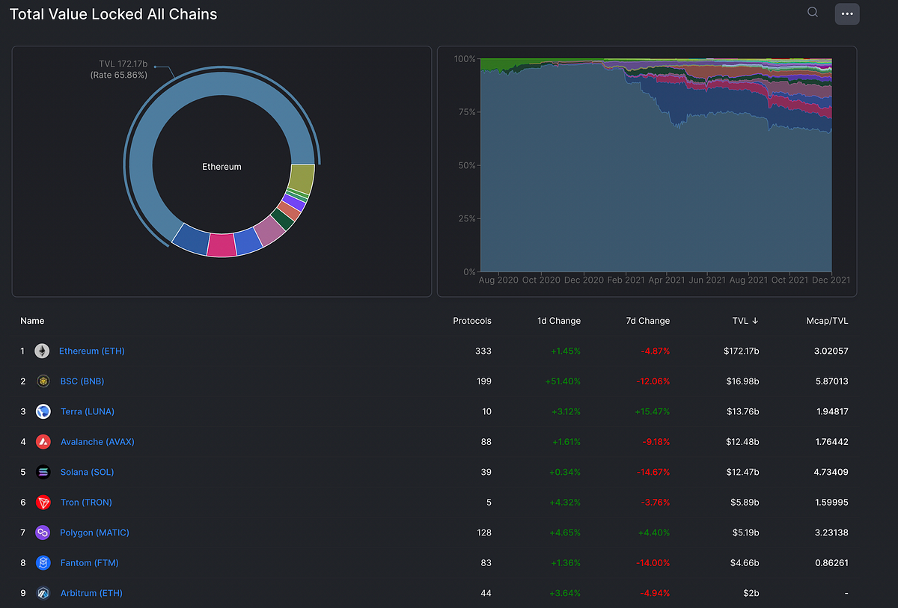
Task: Sort by the Name column header
Action: point(32,321)
